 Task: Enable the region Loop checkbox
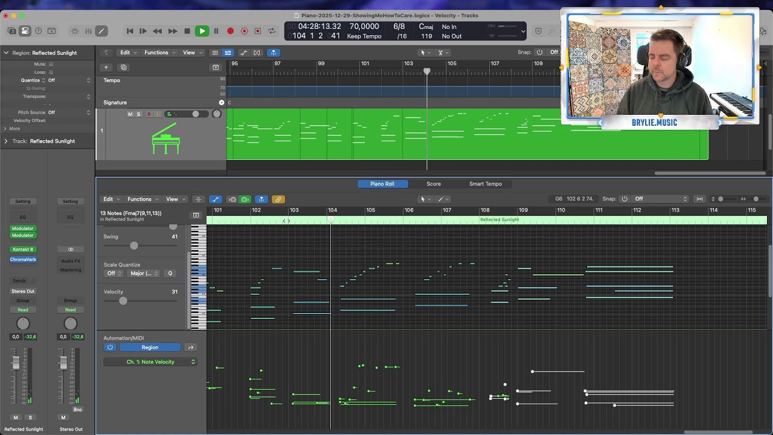51,72
